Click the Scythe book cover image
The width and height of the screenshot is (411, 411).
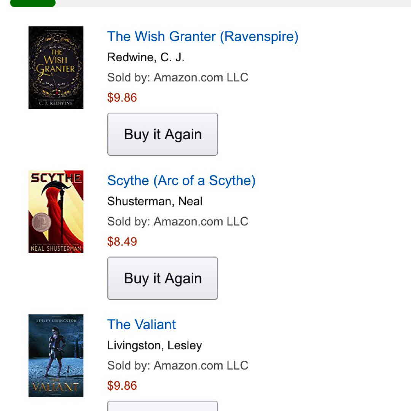tap(56, 212)
